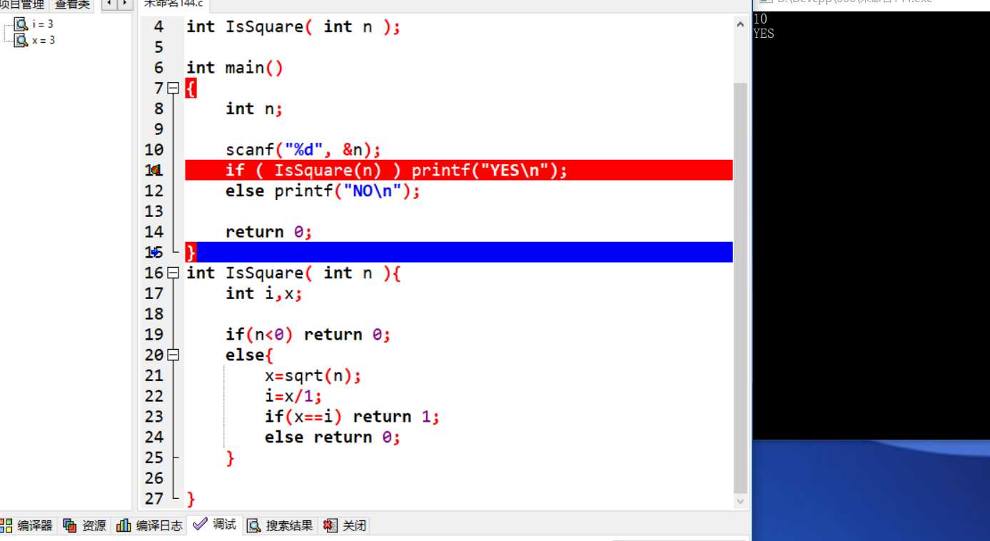990x541 pixels.
Task: Click the 关闭 bottom tab
Action: pyautogui.click(x=345, y=526)
